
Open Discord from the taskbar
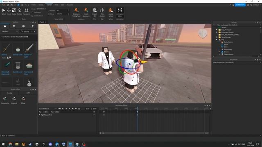click(50, 144)
